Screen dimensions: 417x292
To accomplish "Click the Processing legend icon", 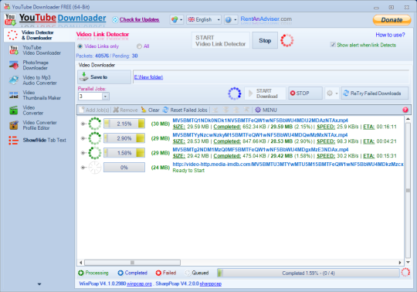I will click(x=81, y=273).
